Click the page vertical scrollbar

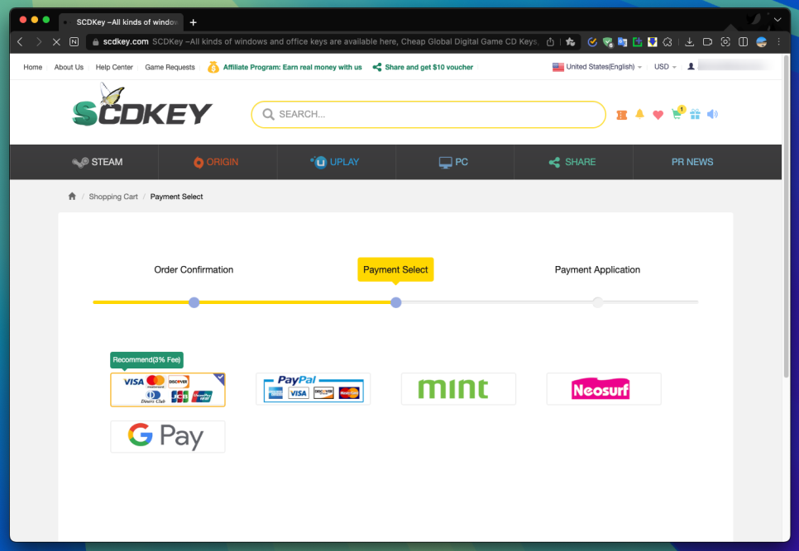pyautogui.click(x=786, y=216)
